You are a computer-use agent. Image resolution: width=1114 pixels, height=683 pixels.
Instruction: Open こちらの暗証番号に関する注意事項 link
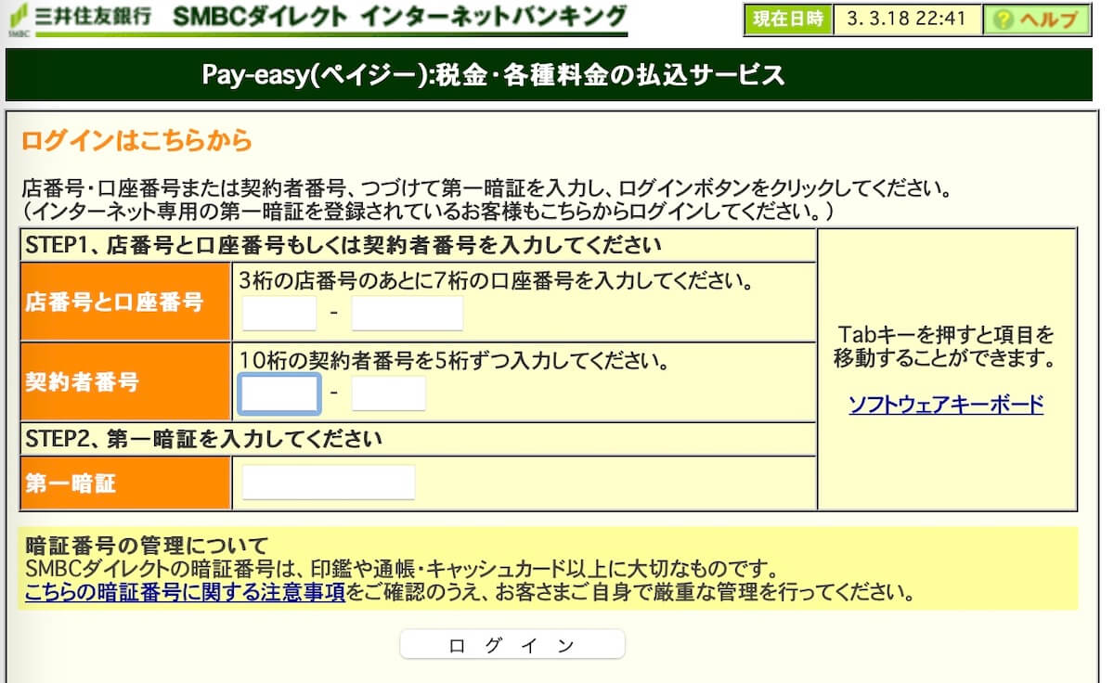tap(186, 591)
